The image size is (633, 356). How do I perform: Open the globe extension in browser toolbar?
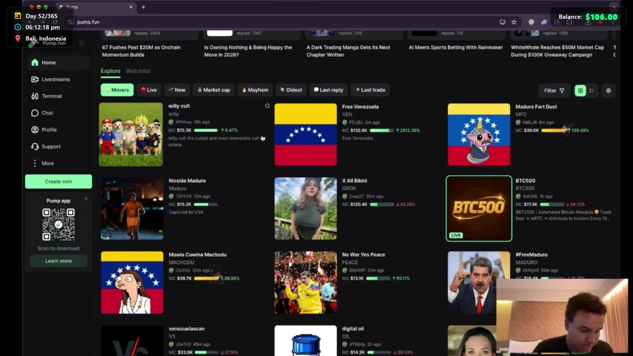[x=531, y=22]
